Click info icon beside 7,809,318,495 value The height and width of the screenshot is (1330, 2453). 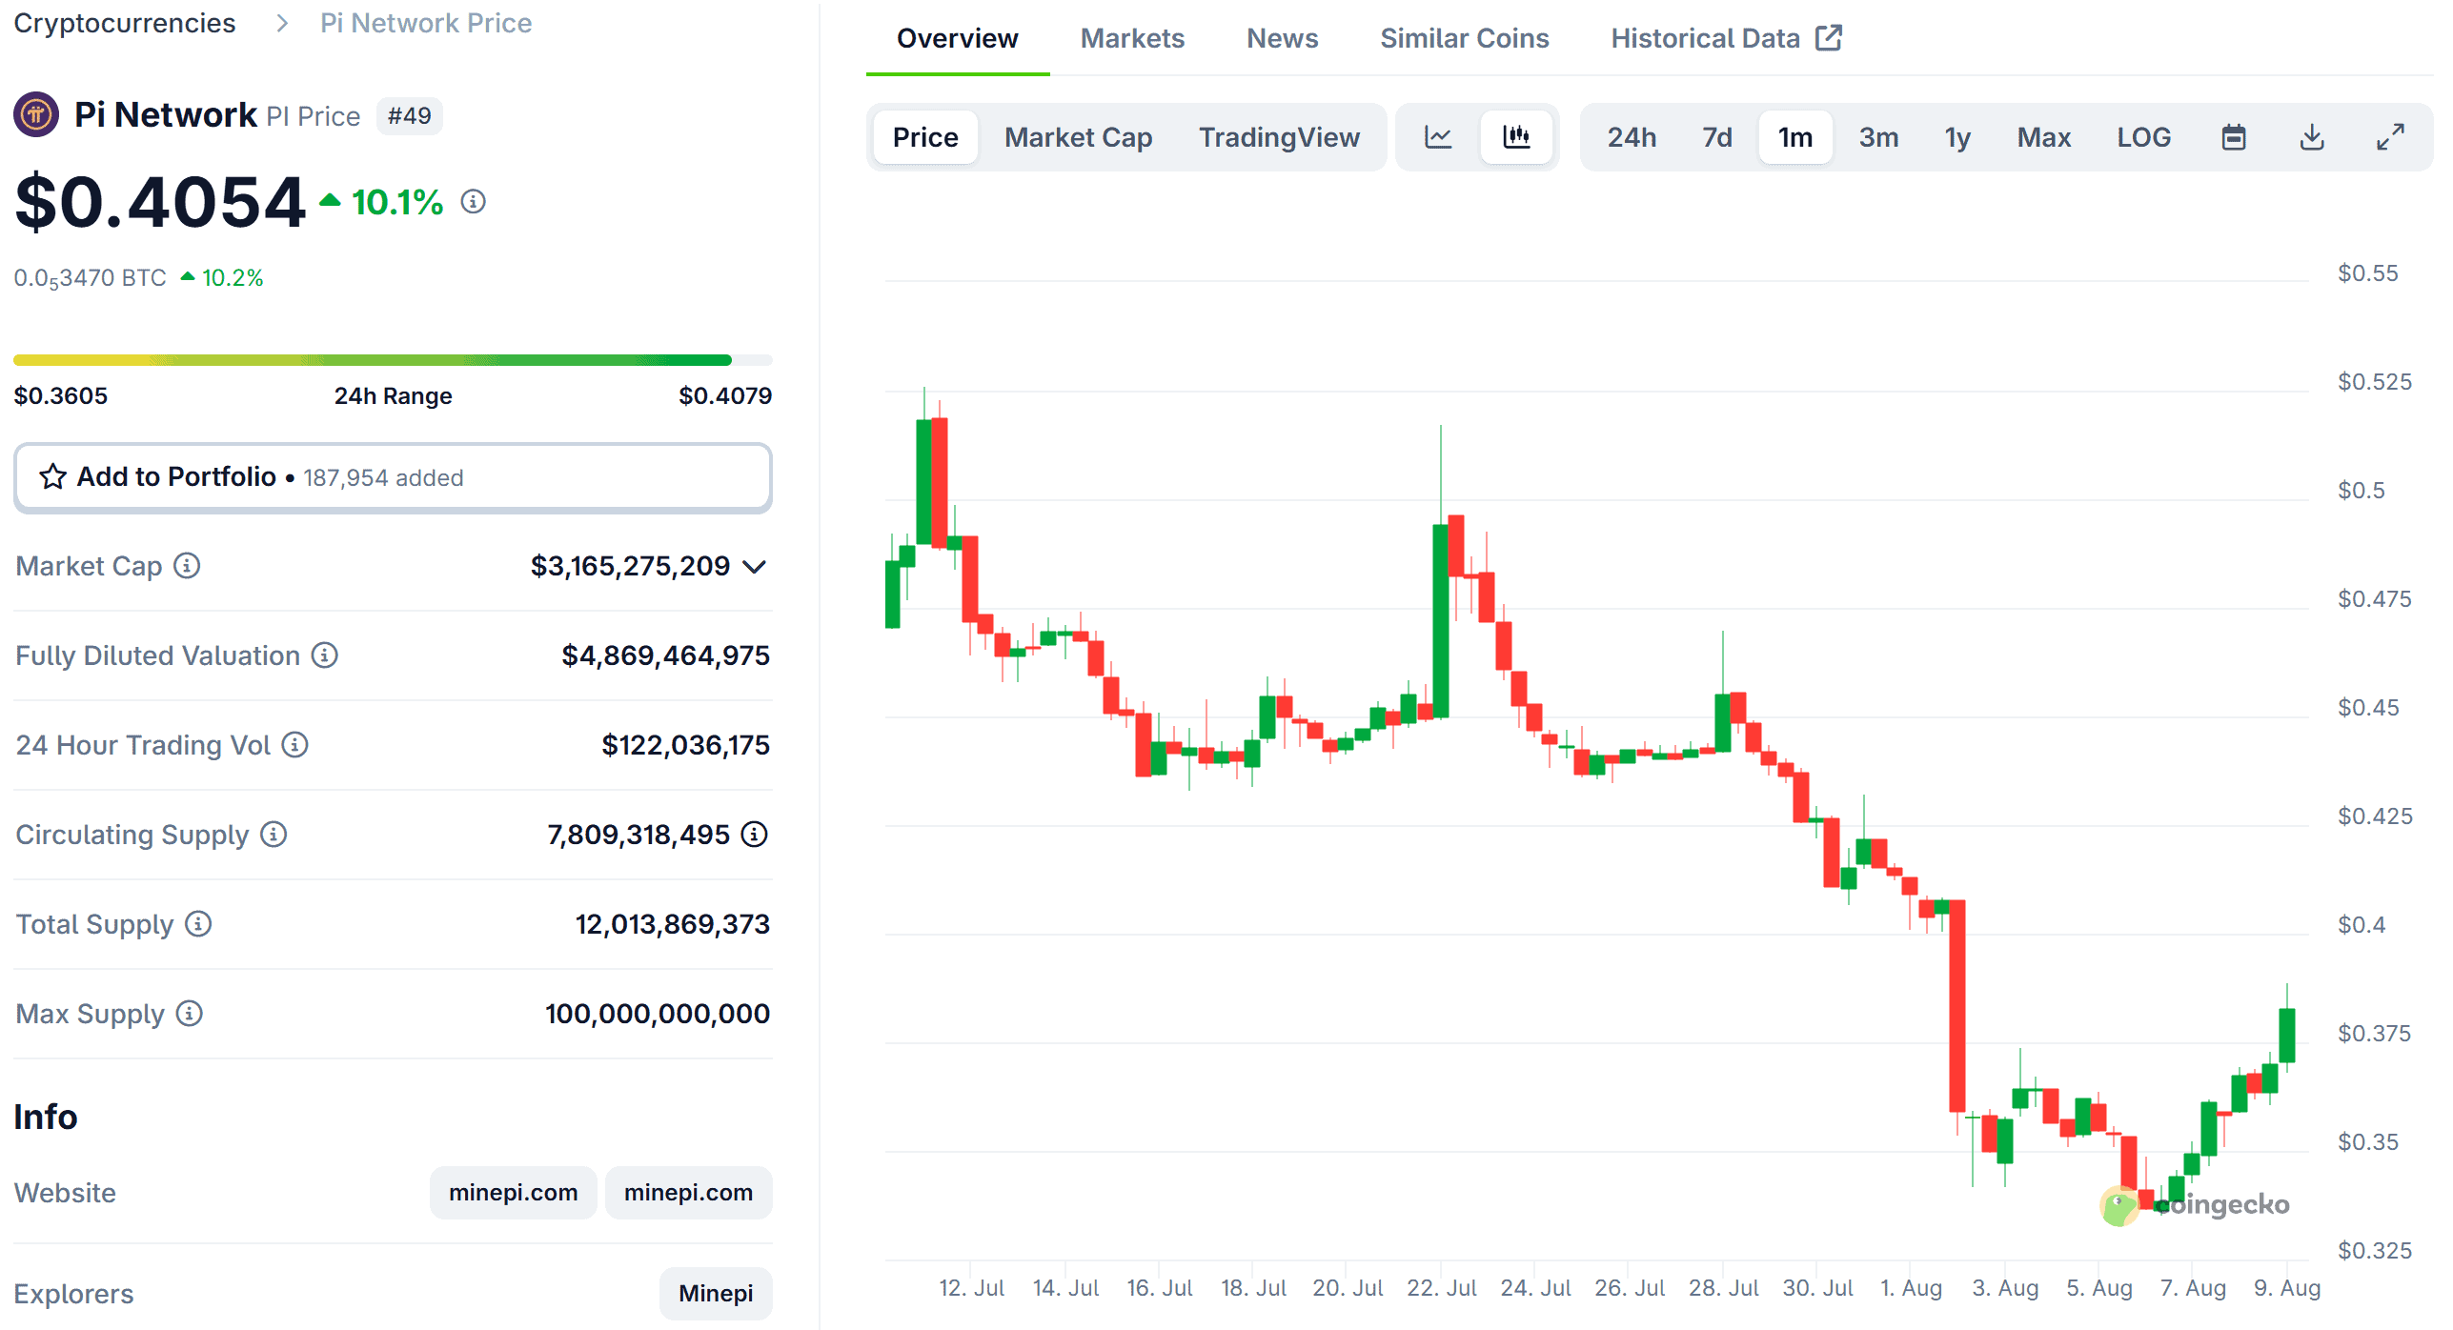pyautogui.click(x=755, y=835)
